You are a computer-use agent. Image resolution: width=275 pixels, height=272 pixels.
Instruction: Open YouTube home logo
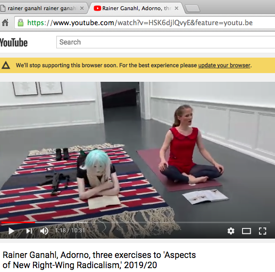(x=14, y=43)
